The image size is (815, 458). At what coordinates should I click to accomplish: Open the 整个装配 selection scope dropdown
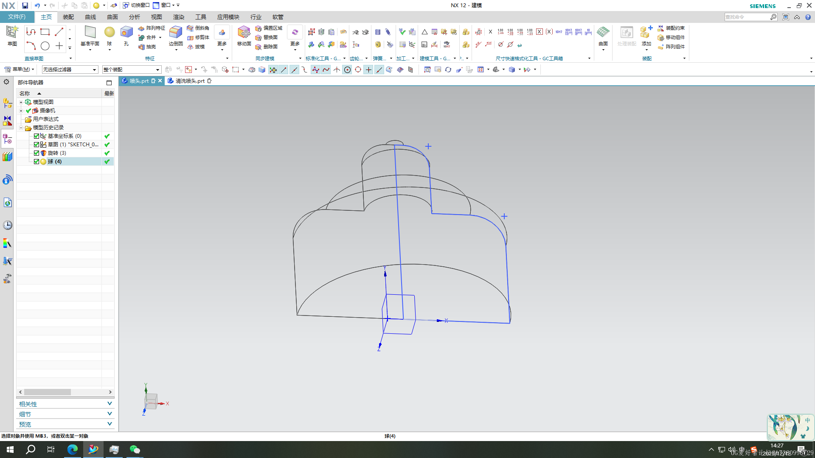point(132,70)
